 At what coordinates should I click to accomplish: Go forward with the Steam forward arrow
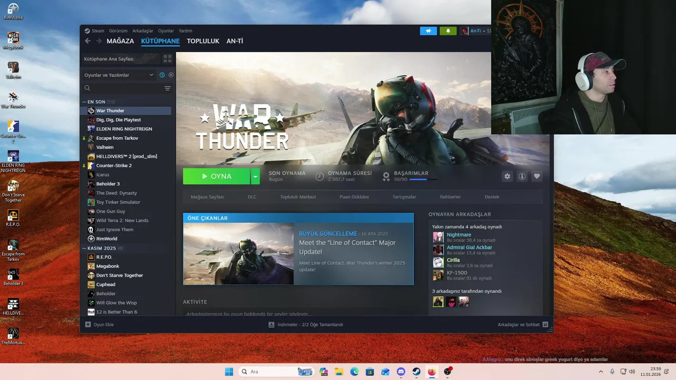(x=98, y=41)
